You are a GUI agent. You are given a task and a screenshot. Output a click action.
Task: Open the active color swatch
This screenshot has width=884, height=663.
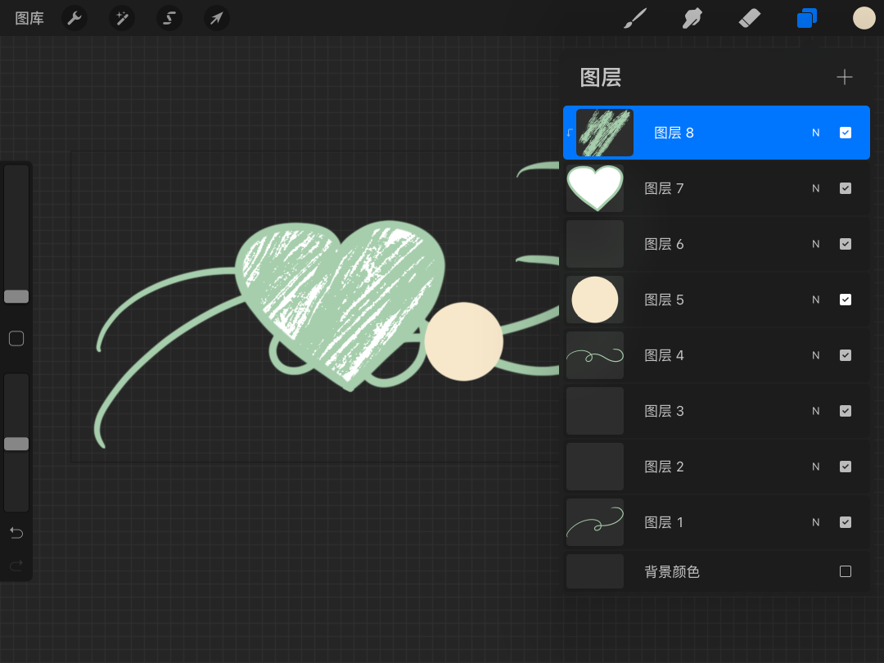point(864,18)
